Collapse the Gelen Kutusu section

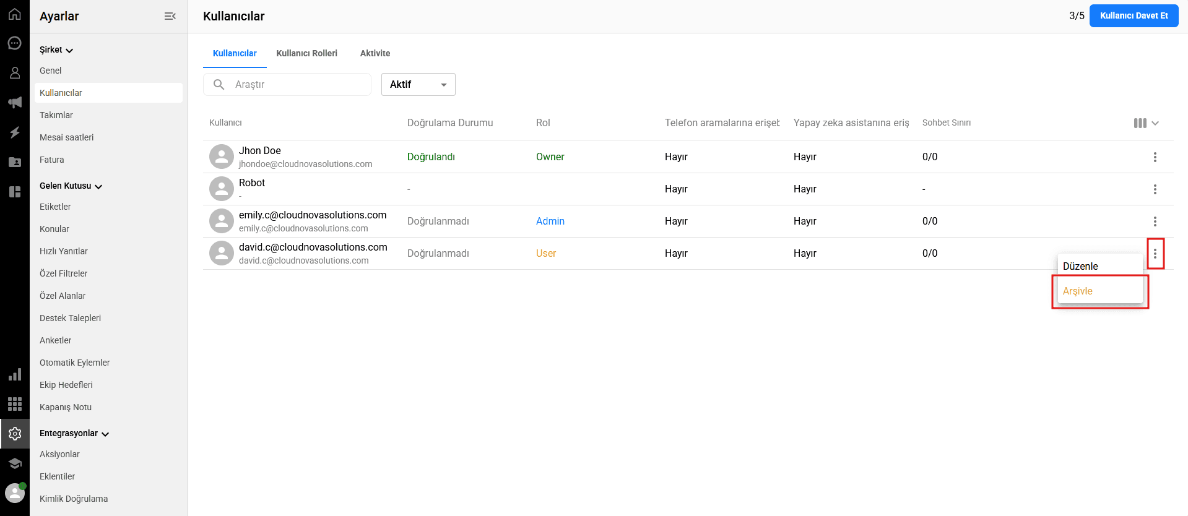pyautogui.click(x=71, y=186)
